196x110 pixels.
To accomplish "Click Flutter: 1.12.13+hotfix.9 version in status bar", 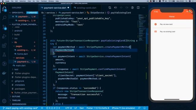I will click(98, 108).
